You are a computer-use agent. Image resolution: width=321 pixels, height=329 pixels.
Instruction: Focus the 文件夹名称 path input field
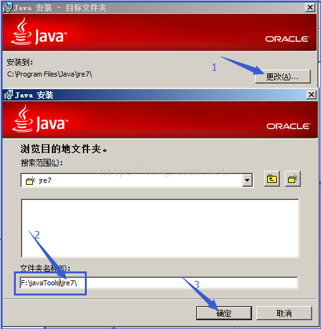pyautogui.click(x=159, y=283)
